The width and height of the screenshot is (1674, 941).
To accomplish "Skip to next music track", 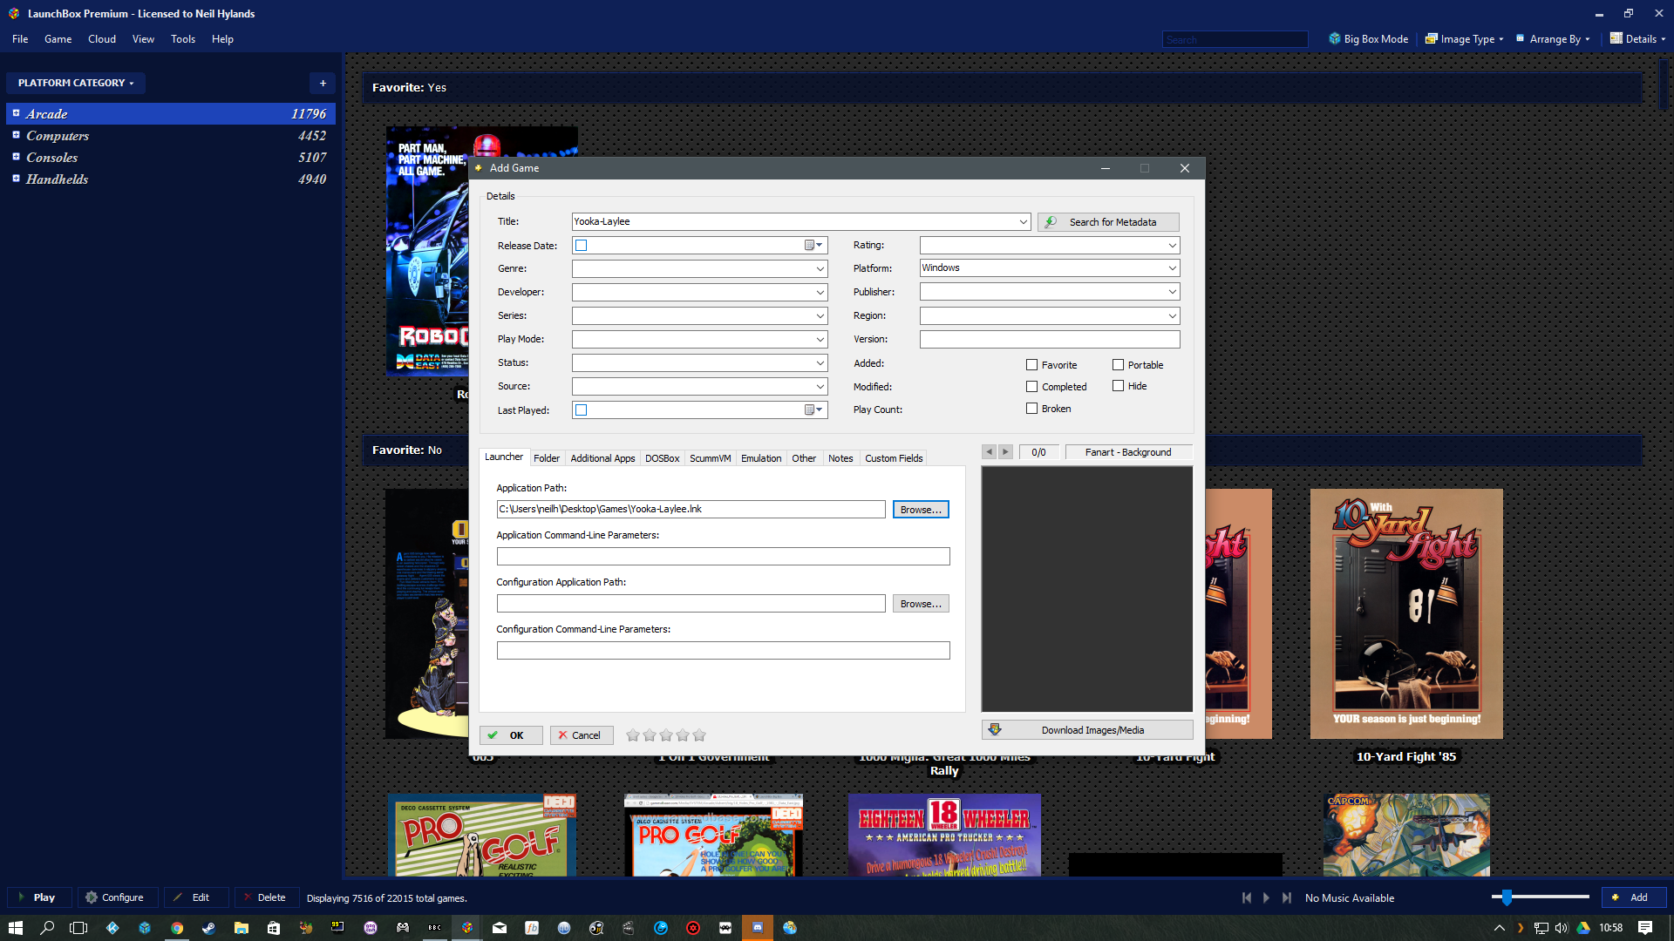I will (1286, 897).
